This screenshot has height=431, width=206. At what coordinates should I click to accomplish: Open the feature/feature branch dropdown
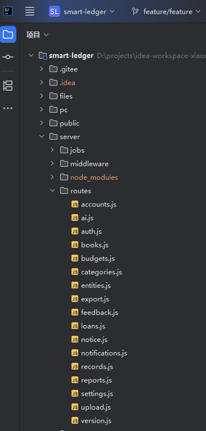[x=167, y=11]
